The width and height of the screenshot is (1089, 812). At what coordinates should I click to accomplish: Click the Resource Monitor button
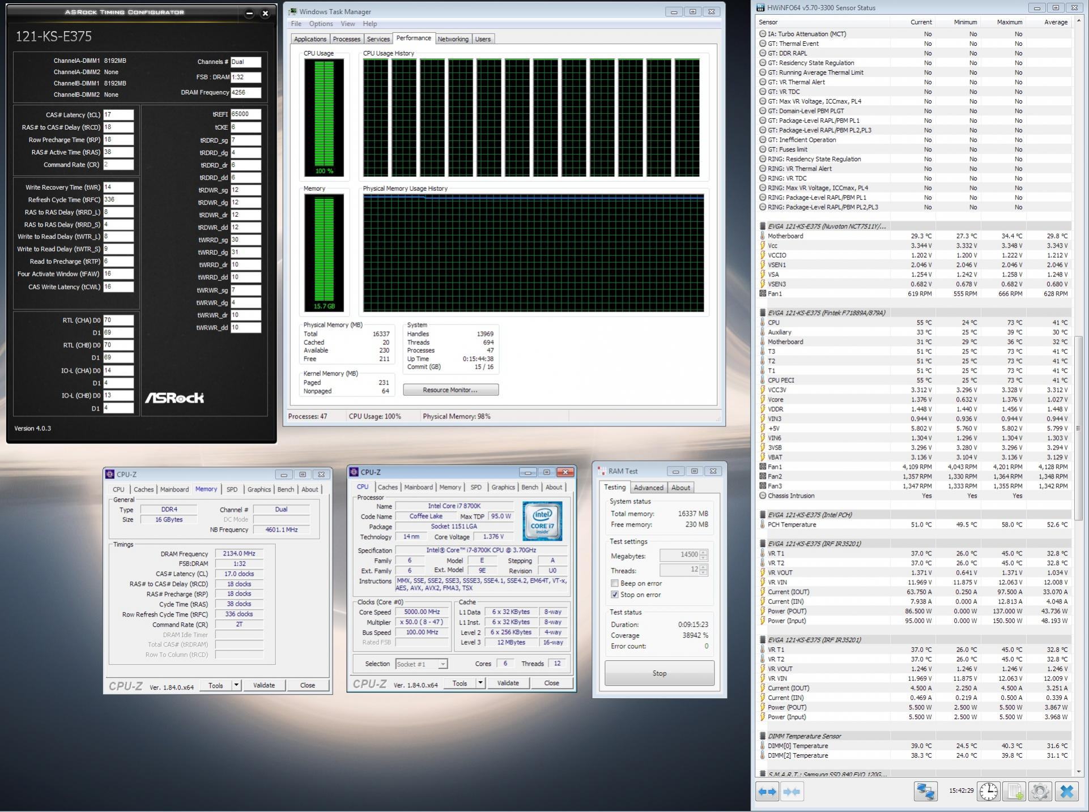point(450,390)
